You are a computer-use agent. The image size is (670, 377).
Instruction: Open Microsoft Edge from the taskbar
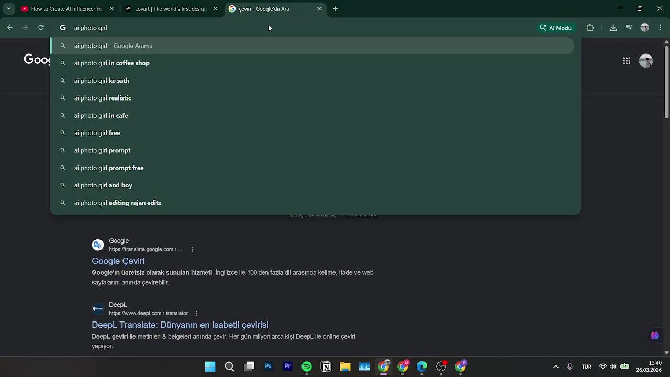422,367
